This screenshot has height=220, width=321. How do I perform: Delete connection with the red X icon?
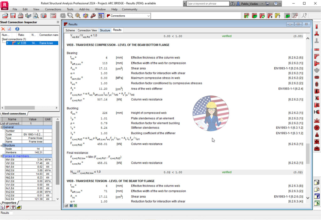coord(3,29)
